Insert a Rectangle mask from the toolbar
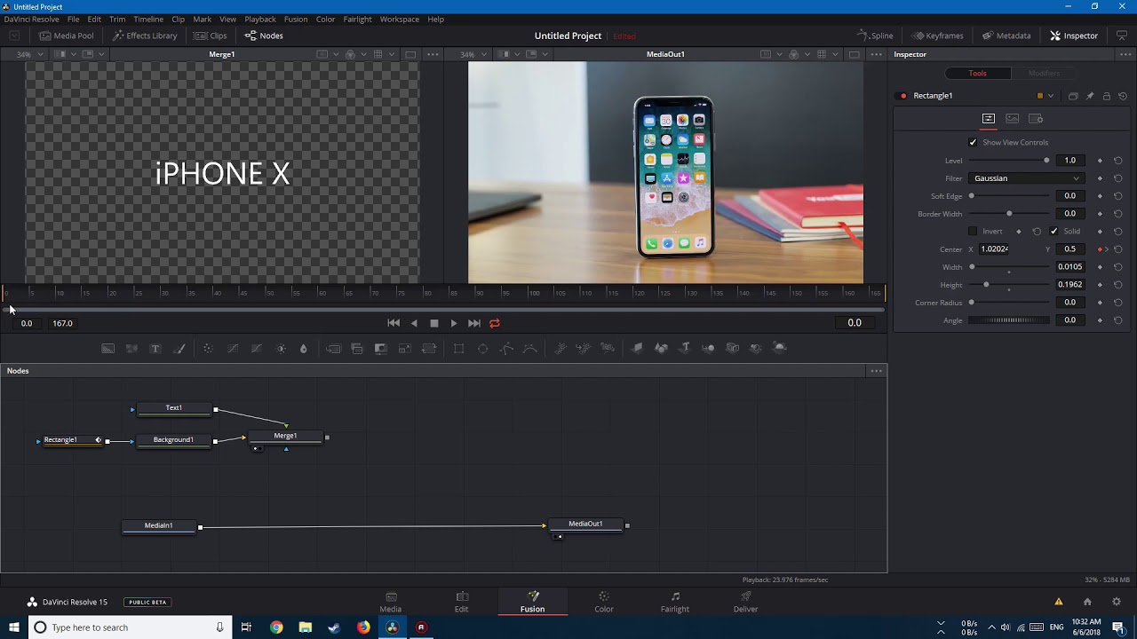Image resolution: width=1137 pixels, height=639 pixels. [x=459, y=349]
